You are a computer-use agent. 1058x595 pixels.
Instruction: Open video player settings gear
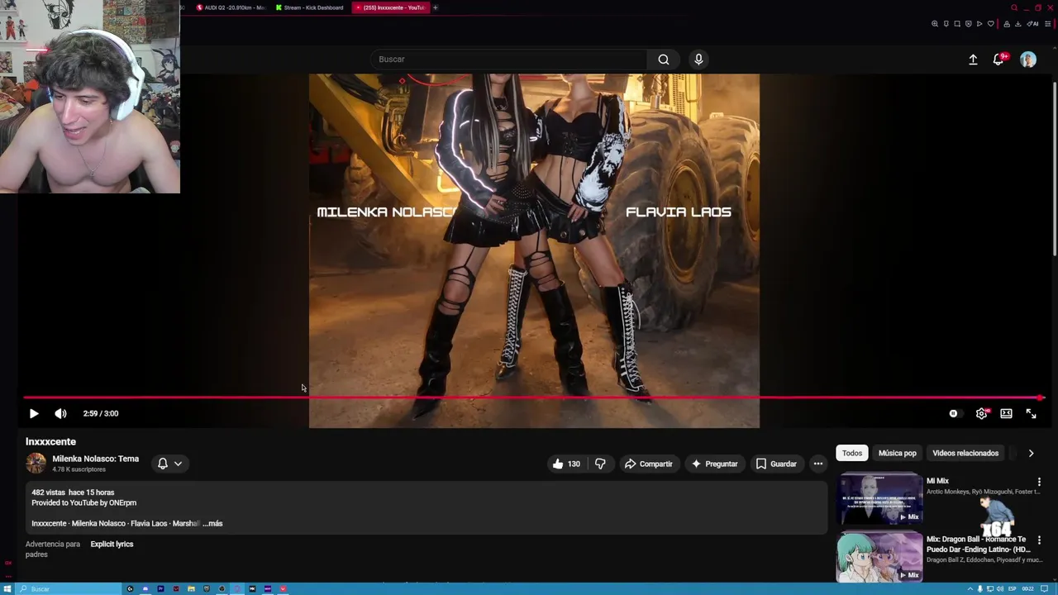click(x=981, y=413)
